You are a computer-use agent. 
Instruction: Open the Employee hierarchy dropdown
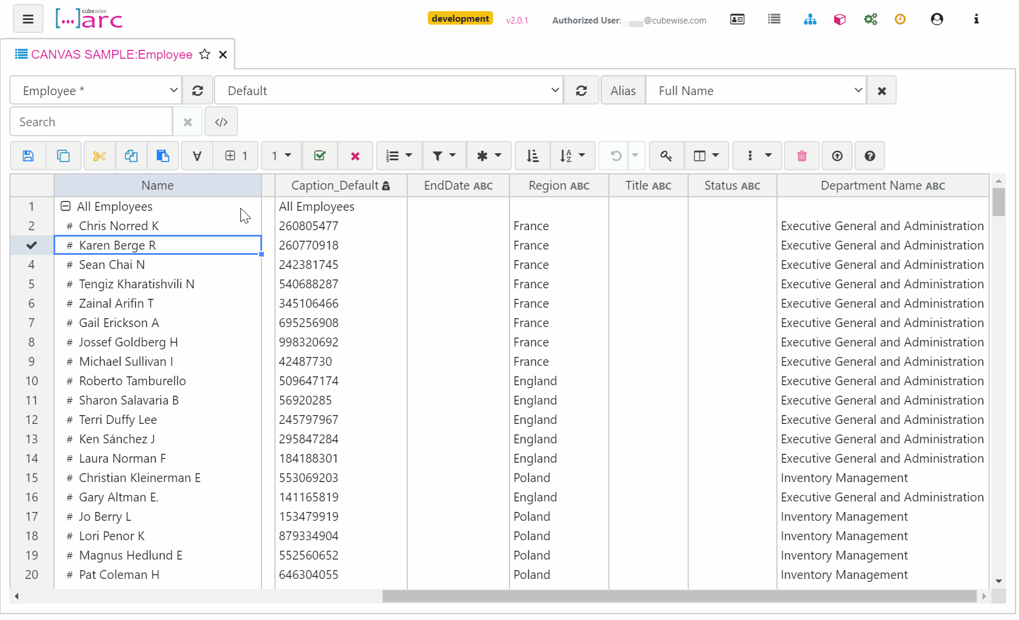pos(96,91)
